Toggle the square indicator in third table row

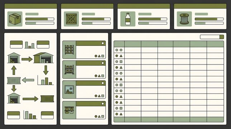coord(121,62)
